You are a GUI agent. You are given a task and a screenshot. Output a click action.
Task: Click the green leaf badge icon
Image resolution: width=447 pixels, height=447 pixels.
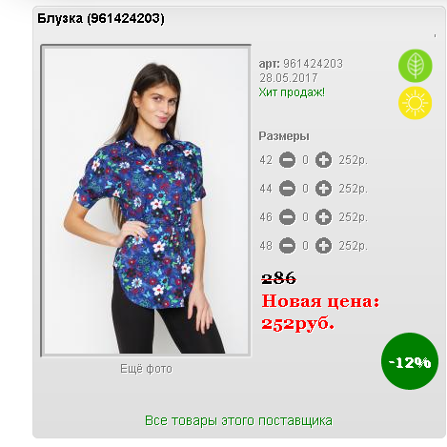point(416,66)
